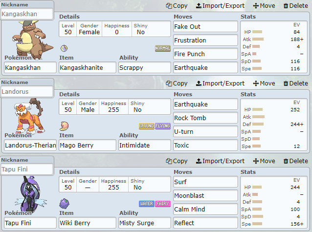Change the Mago Berry item field
The width and height of the screenshot is (312, 232).
pos(88,146)
